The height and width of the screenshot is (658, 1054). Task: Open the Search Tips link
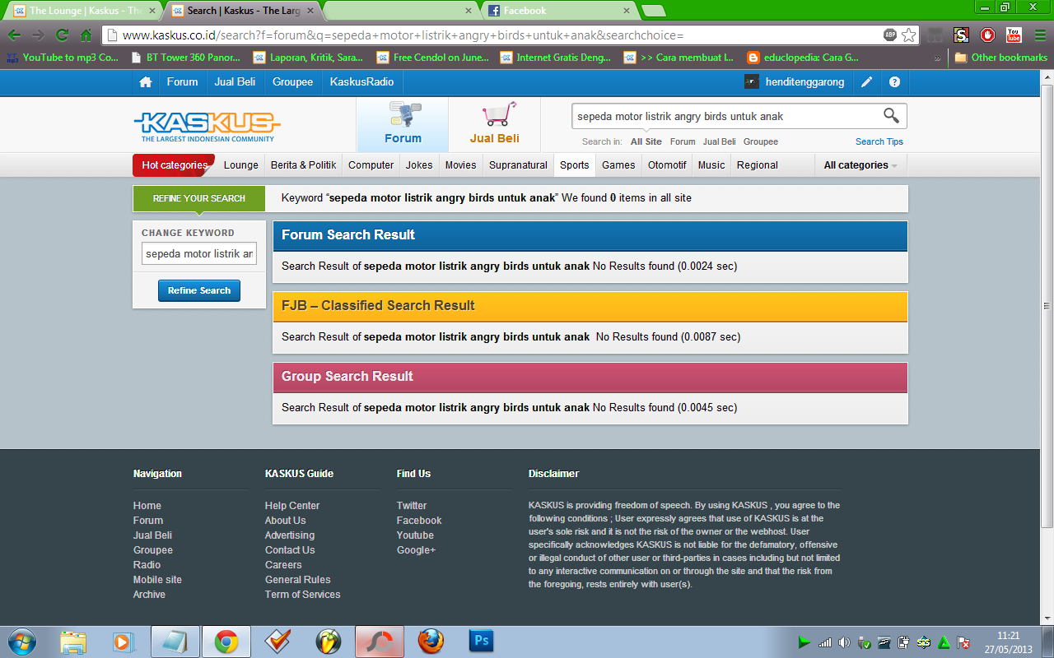pyautogui.click(x=879, y=141)
